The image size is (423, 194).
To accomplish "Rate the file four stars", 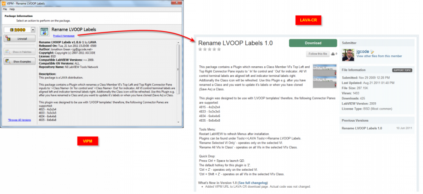I will pyautogui.click(x=214, y=49).
